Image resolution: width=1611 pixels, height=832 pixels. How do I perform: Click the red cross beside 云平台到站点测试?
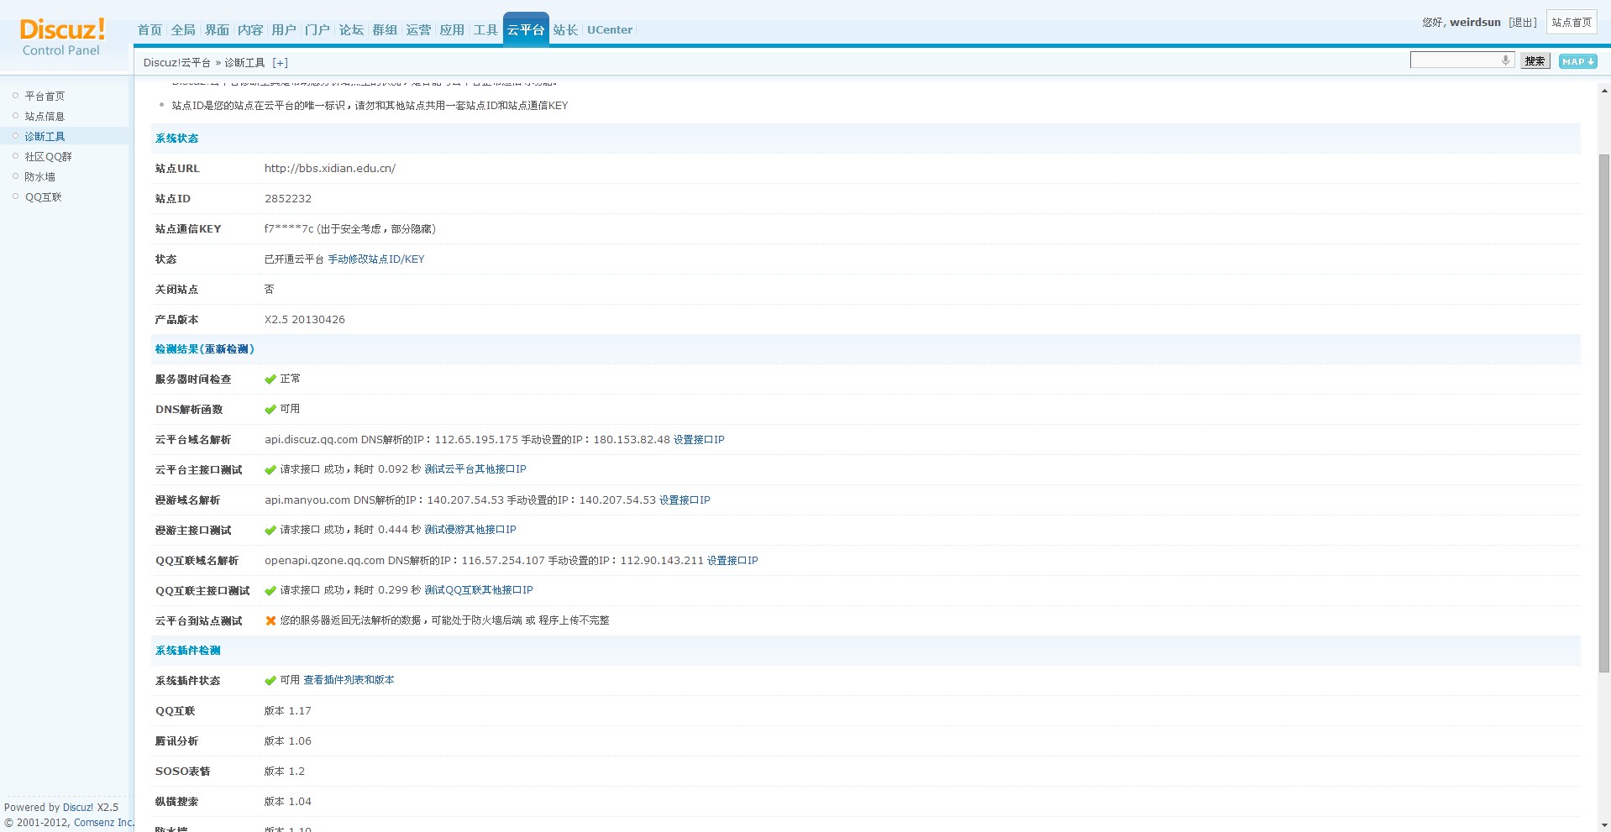[270, 621]
